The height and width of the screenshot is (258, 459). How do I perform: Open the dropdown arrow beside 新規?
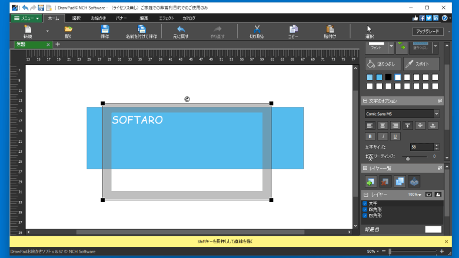(x=48, y=31)
